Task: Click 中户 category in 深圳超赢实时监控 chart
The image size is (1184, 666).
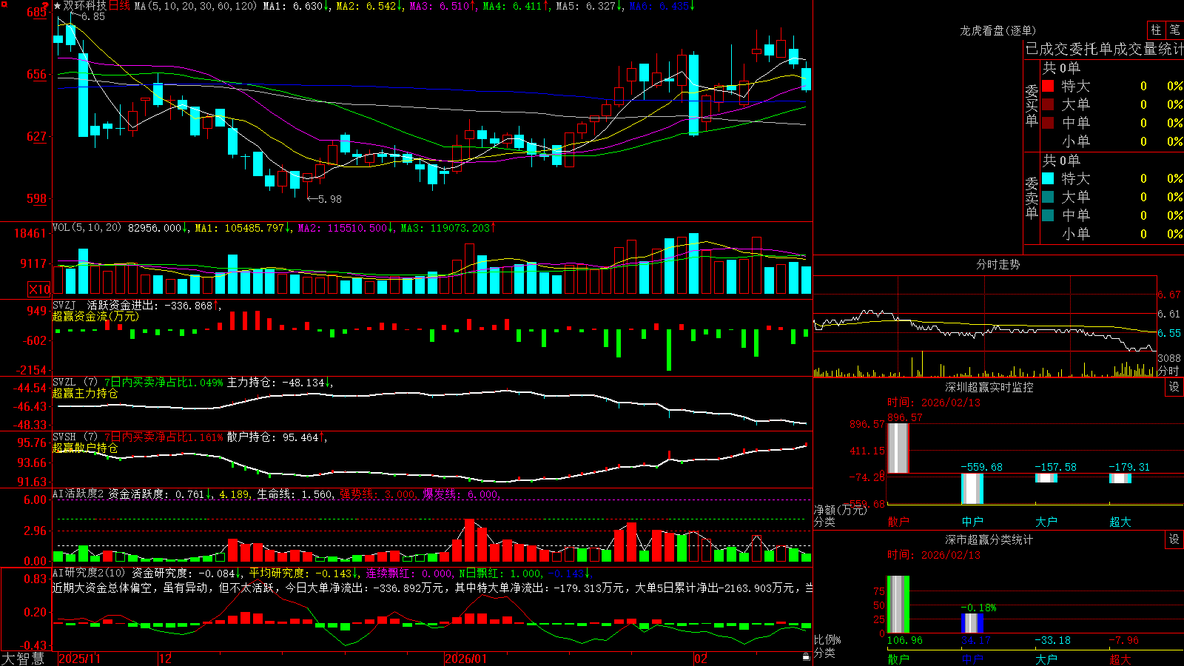Action: pyautogui.click(x=972, y=522)
